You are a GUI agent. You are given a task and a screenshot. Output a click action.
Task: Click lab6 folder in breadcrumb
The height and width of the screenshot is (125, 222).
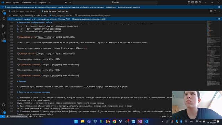tap(44, 16)
